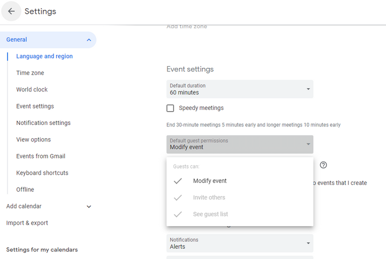Open Time zone settings section
Screen dimensions: 386x259
30,73
